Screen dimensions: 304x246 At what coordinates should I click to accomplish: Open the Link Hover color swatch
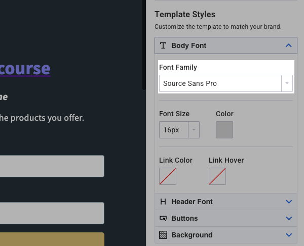[x=217, y=176]
